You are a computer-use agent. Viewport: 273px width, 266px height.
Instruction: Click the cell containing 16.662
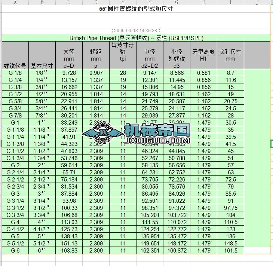coord(69,87)
